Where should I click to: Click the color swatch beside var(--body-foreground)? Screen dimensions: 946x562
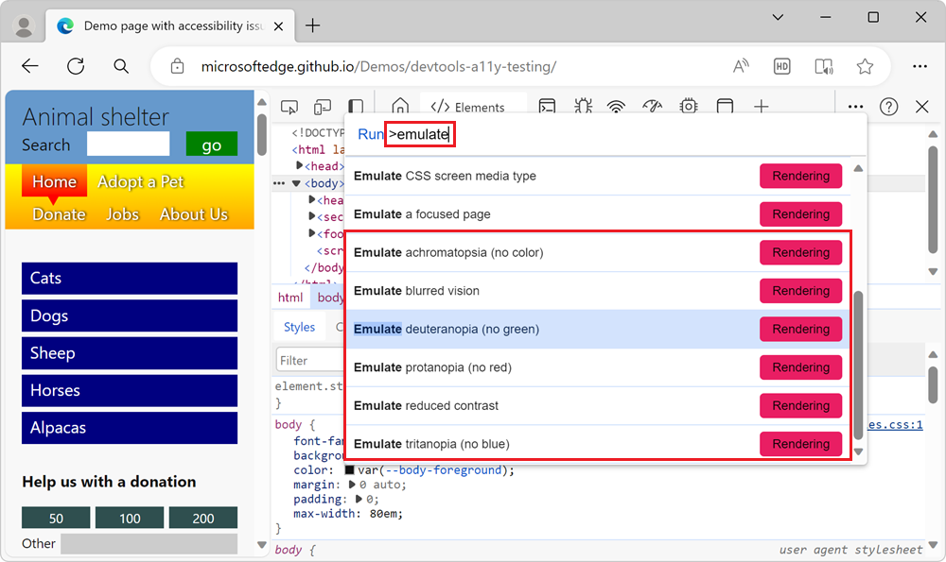tap(349, 470)
